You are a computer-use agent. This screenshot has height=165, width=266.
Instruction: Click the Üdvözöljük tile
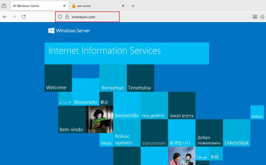[x=237, y=133]
